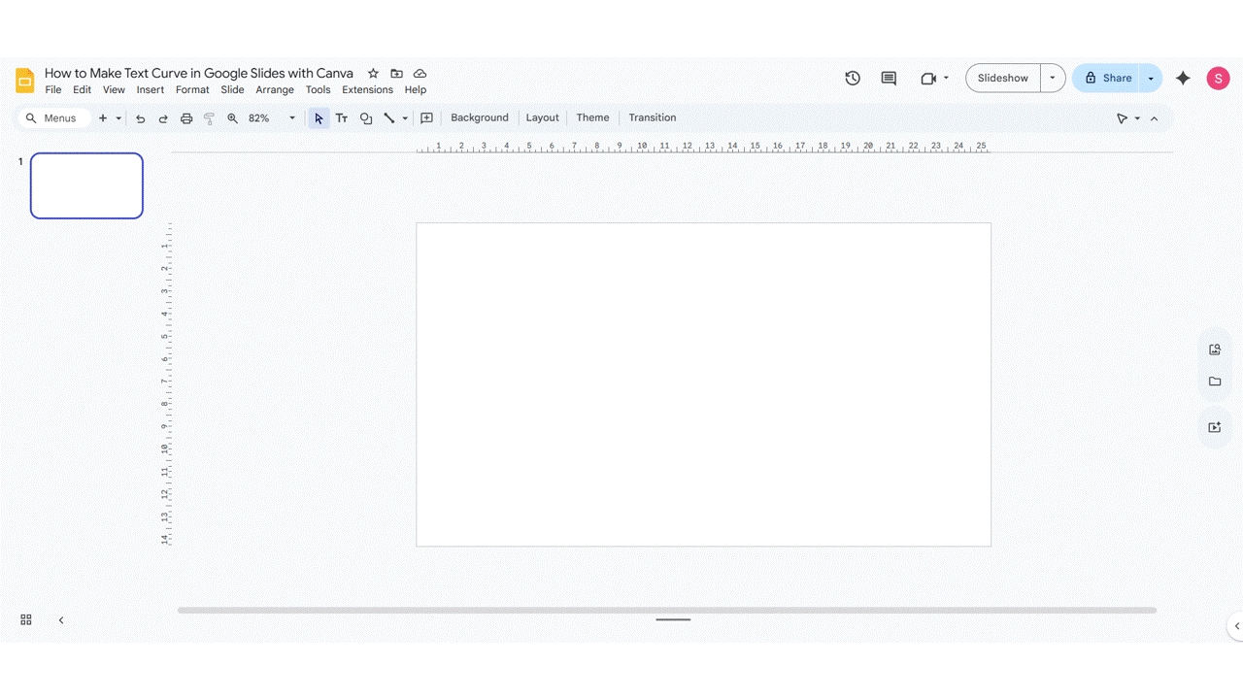Open account avatar labeled S
Screen dimensions: 1243x699
coord(1218,79)
